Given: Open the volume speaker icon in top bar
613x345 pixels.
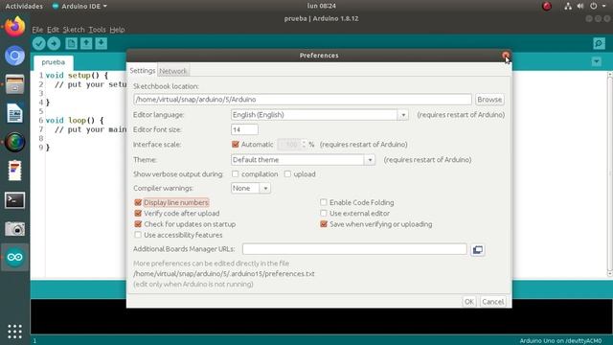Looking at the screenshot, I should [x=580, y=6].
